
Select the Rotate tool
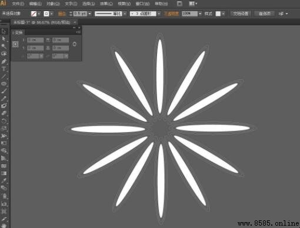pyautogui.click(x=4, y=121)
